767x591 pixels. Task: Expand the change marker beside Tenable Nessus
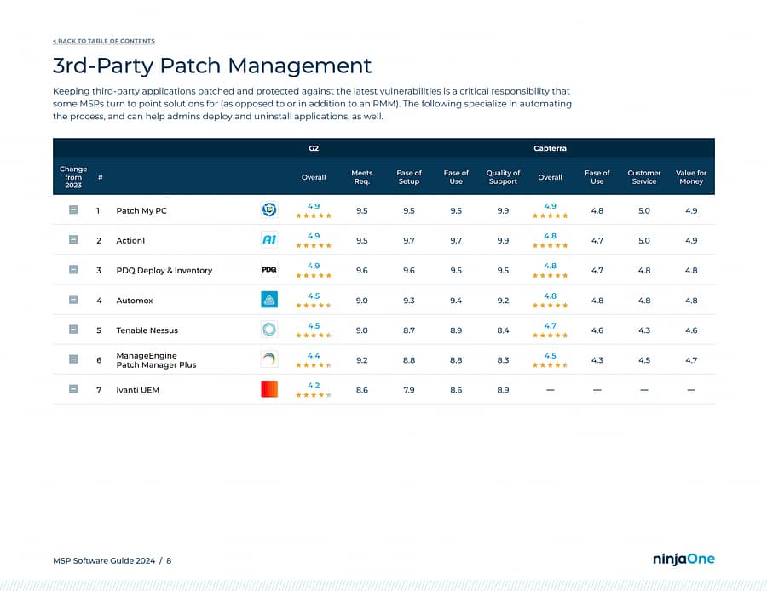pos(73,330)
